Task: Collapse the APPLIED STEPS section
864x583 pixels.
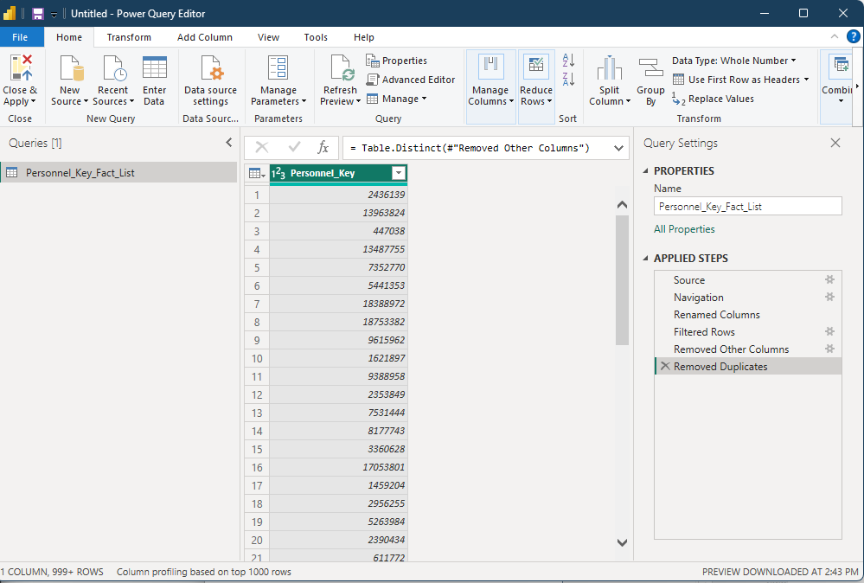Action: point(645,258)
